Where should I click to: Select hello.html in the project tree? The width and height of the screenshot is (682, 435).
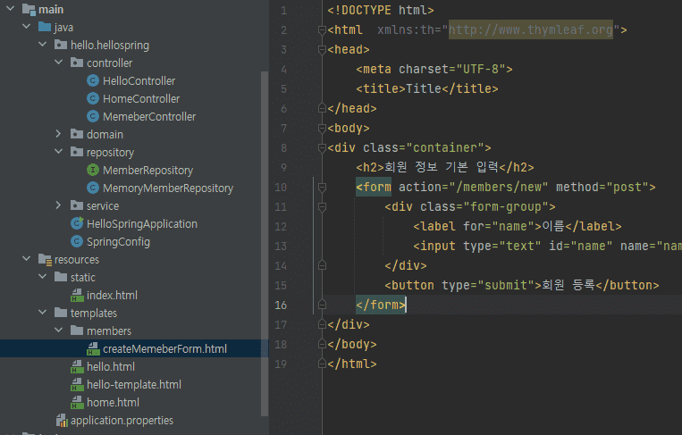(111, 367)
